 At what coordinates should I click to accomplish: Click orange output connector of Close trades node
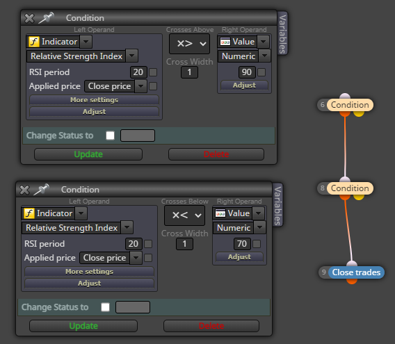click(x=352, y=281)
